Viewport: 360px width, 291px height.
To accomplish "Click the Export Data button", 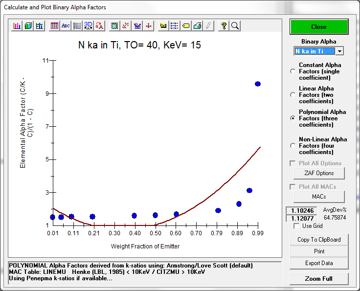I will [319, 263].
